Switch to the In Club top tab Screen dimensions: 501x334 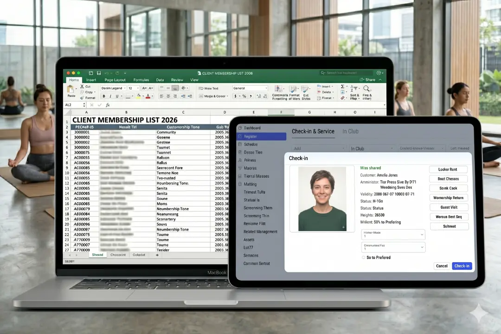pos(351,131)
